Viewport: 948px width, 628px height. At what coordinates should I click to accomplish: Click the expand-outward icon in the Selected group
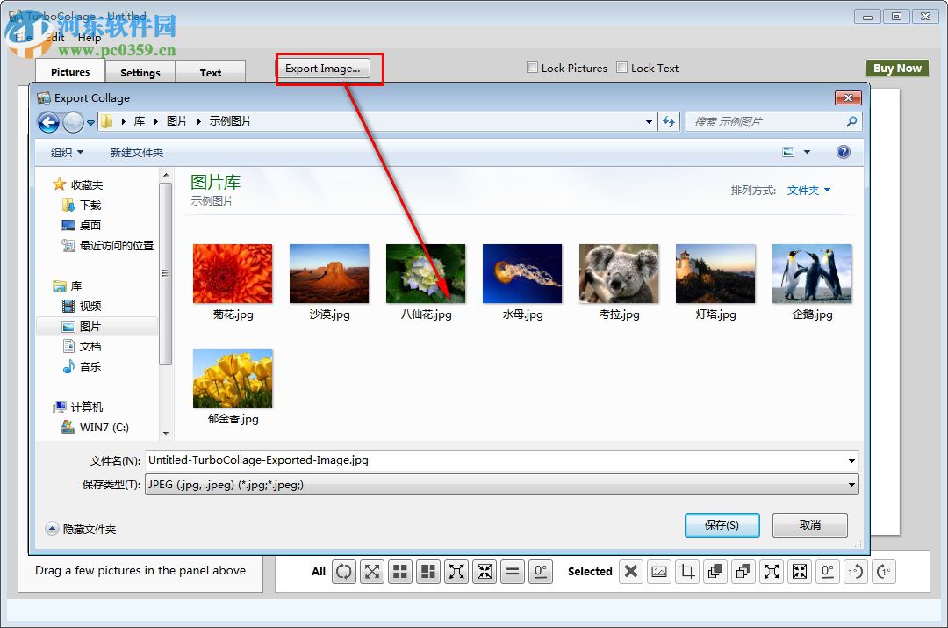(x=772, y=571)
